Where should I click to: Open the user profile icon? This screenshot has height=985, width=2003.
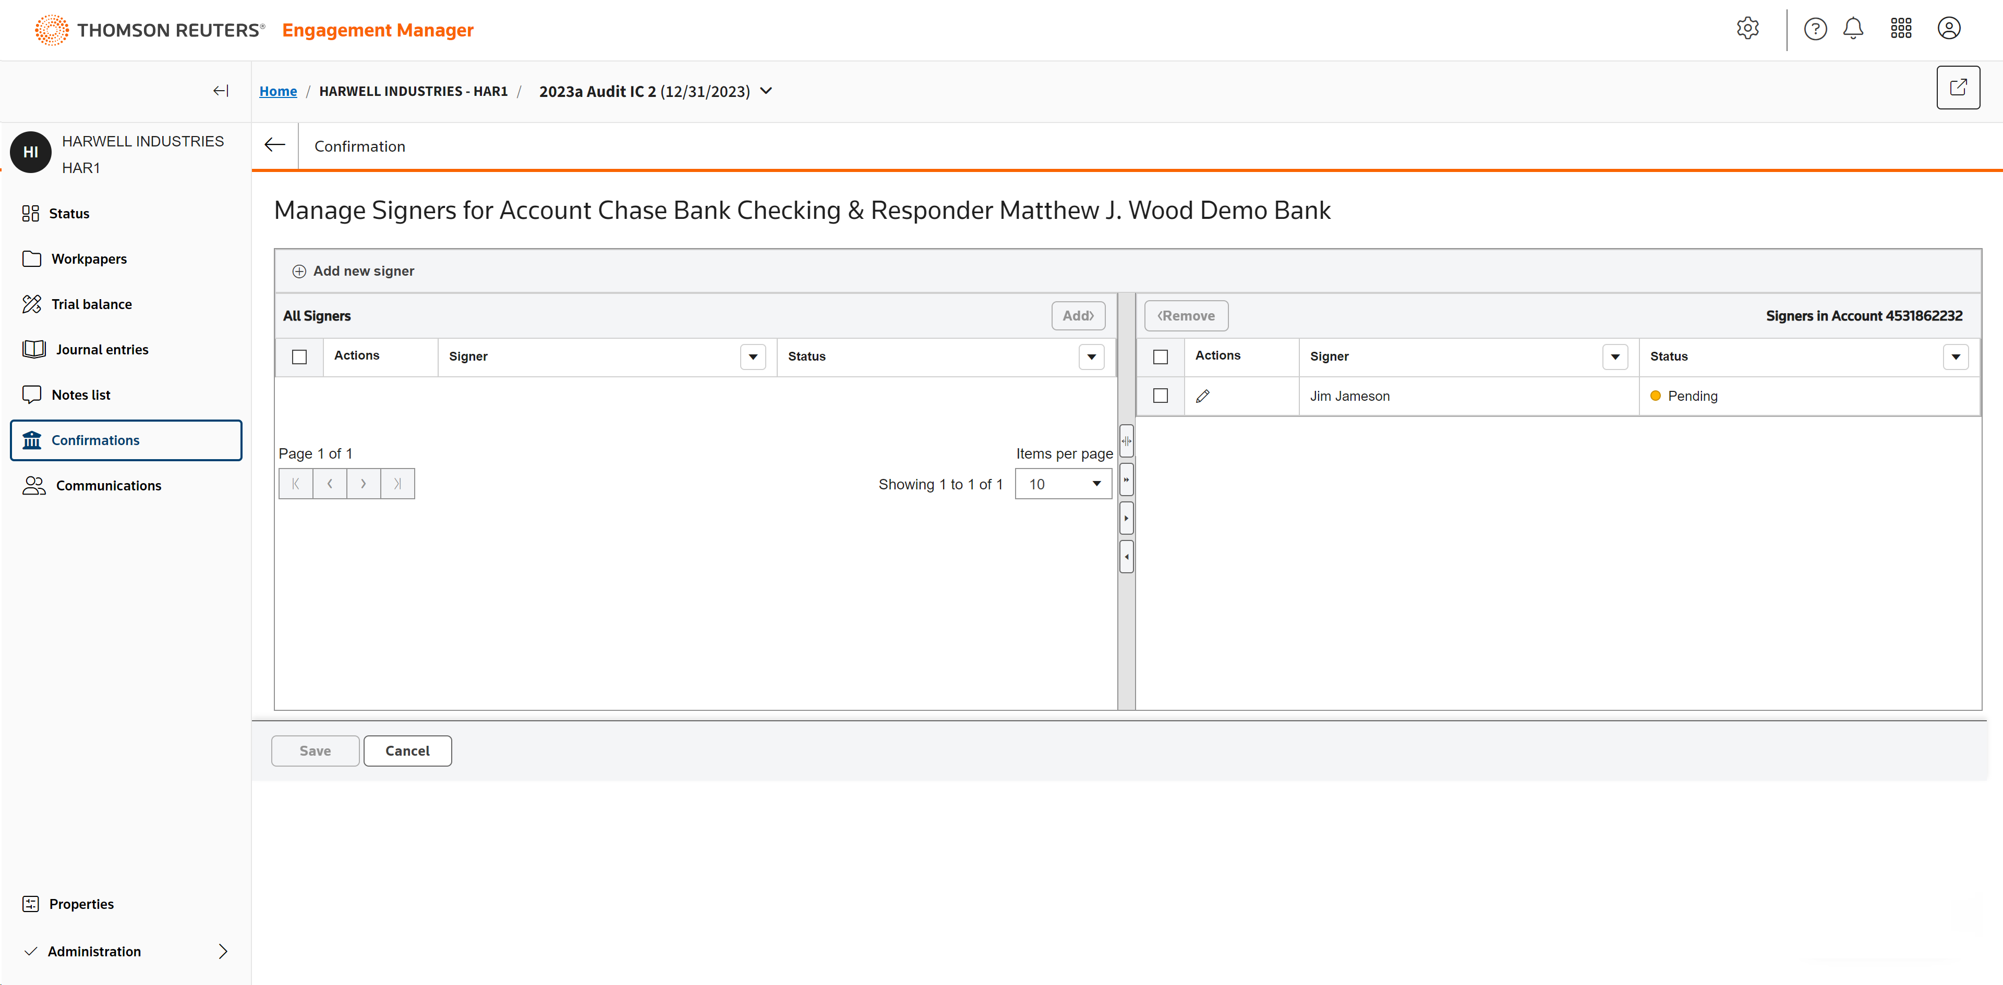point(1949,29)
